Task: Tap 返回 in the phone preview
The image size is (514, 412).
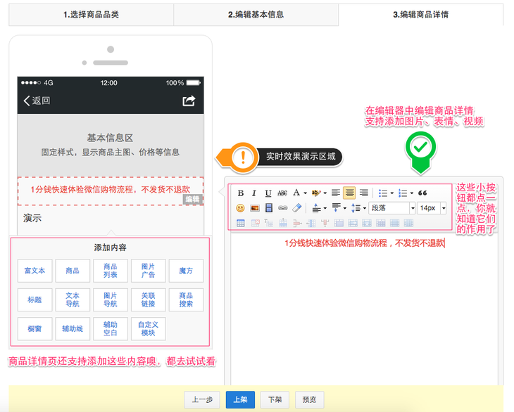Action: [37, 101]
